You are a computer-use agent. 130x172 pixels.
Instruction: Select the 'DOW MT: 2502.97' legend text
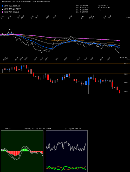coord(12,9)
